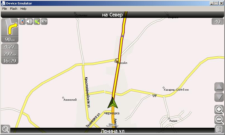Viewport: 225px width, 135px height.
Task: Click the compass orientation icon
Action: [x=22, y=21]
